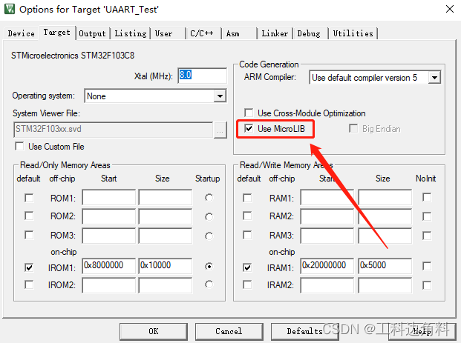Click the IRAM2 Start field

(327, 285)
